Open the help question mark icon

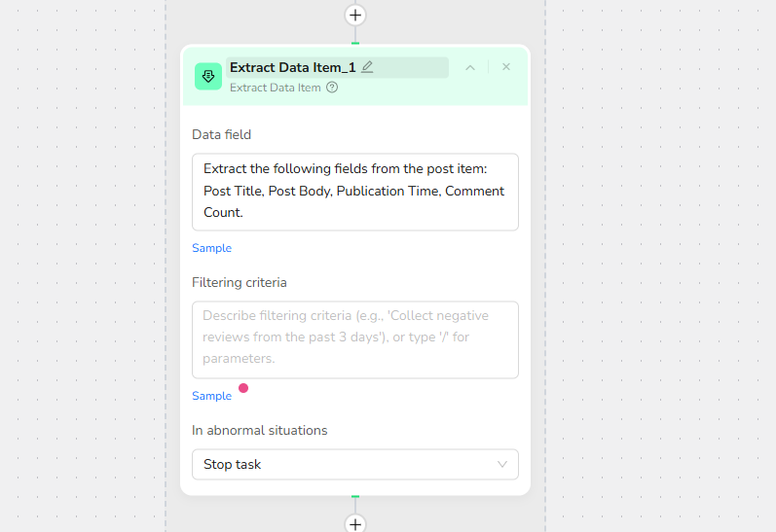tap(332, 88)
